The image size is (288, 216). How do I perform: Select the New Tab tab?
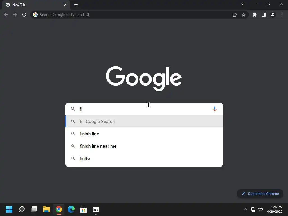pyautogui.click(x=36, y=5)
